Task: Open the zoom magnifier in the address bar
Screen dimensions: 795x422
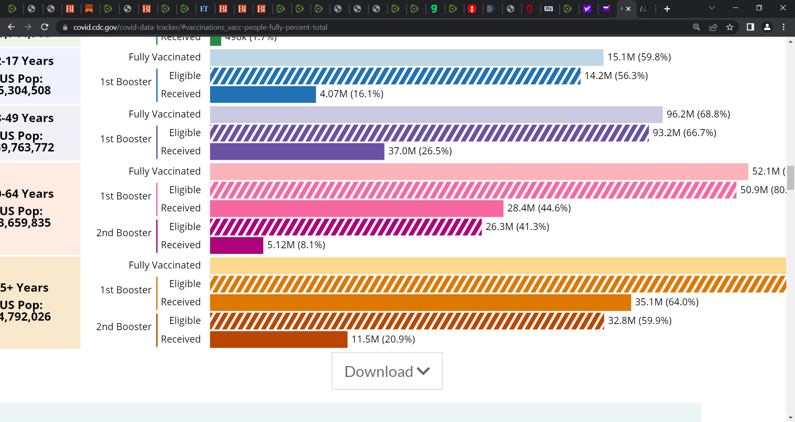Action: pos(696,27)
